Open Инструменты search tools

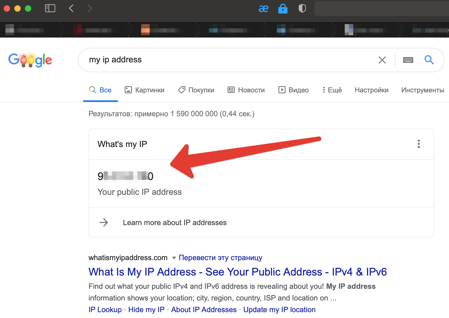tap(423, 90)
